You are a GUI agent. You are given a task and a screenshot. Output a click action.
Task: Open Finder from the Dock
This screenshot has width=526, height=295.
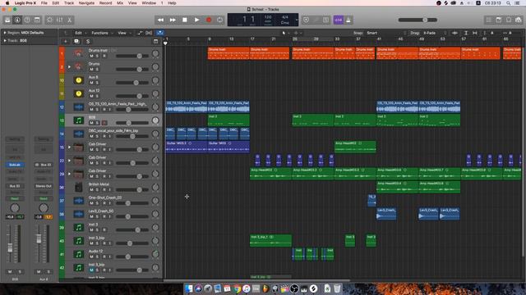[189, 288]
